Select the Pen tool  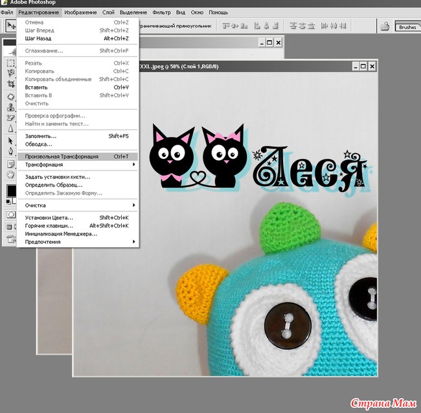coord(10,151)
